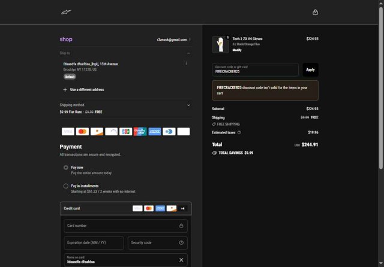Focus the Expiration date field
Image resolution: width=384 pixels, height=267 pixels.
click(94, 243)
